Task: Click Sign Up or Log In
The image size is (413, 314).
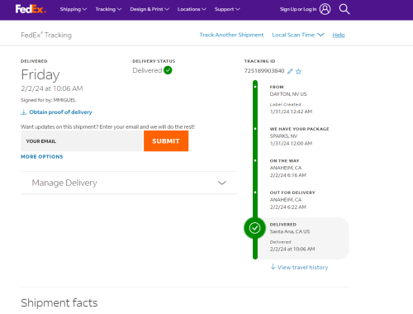Action: tap(298, 9)
